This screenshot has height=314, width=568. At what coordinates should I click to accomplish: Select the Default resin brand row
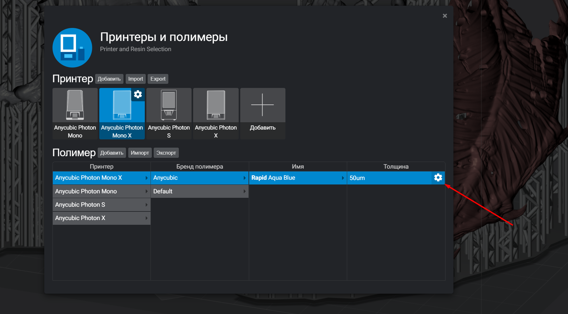pyautogui.click(x=200, y=191)
